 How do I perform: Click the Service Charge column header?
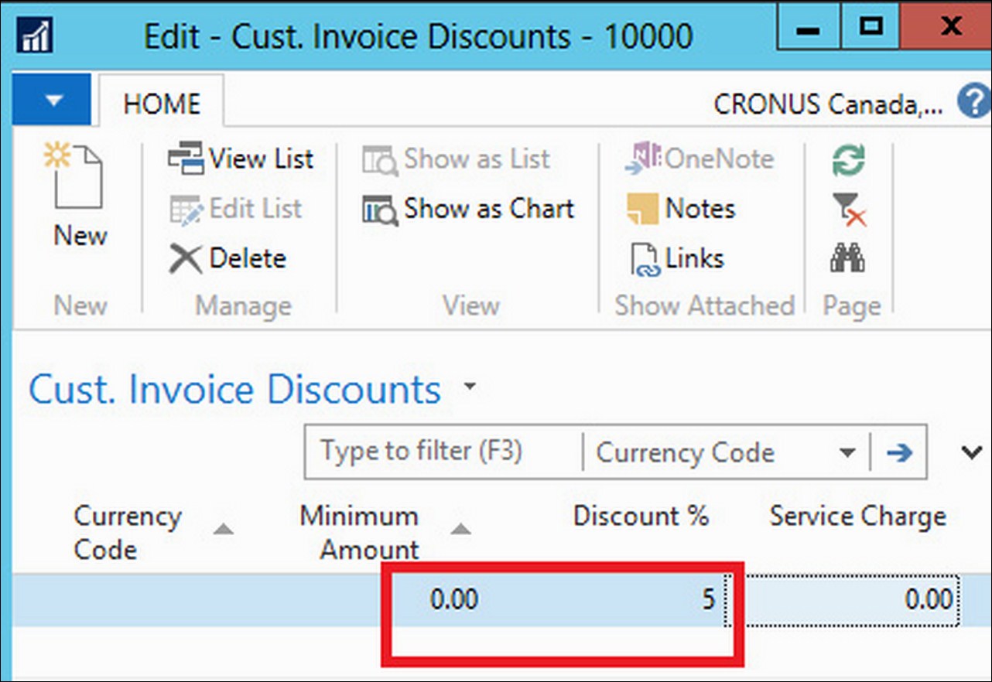pos(857,517)
